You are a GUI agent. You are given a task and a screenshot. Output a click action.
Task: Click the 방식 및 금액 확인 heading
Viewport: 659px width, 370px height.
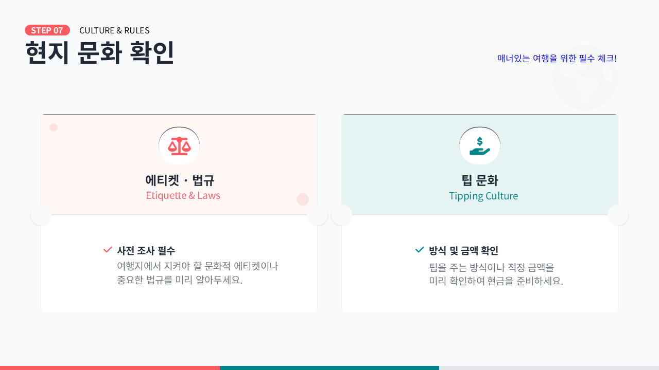coord(463,251)
